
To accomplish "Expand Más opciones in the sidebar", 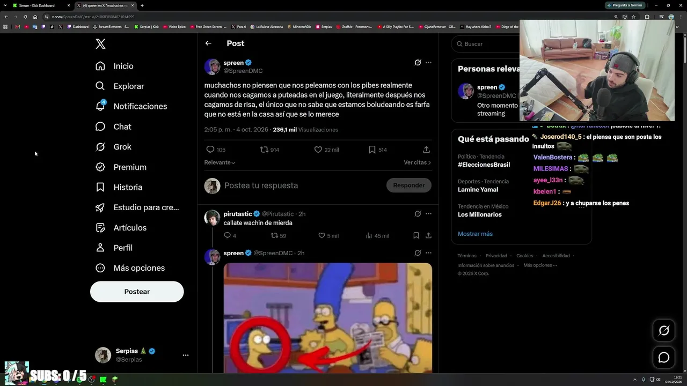I will point(130,268).
